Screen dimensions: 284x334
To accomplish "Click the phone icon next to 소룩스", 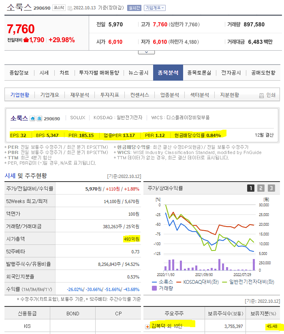I will coord(39,118).
